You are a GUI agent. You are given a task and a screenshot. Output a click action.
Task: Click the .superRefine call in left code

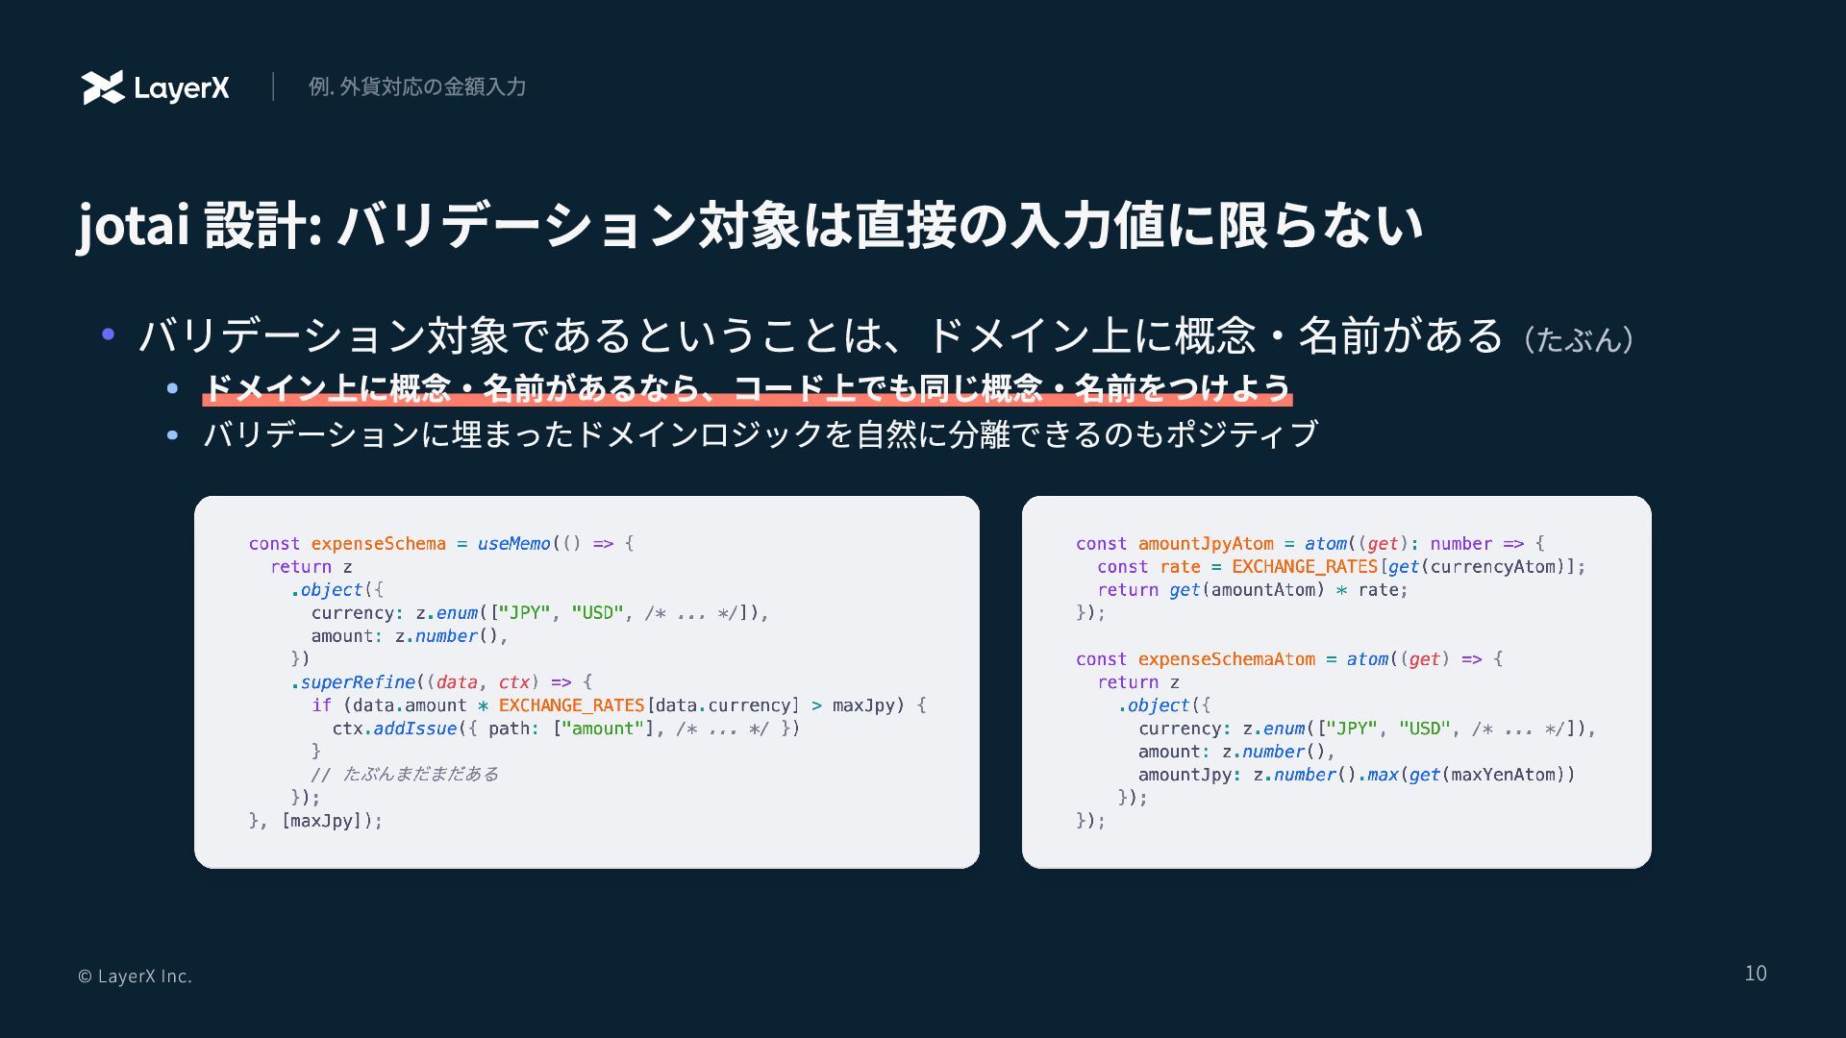point(353,682)
